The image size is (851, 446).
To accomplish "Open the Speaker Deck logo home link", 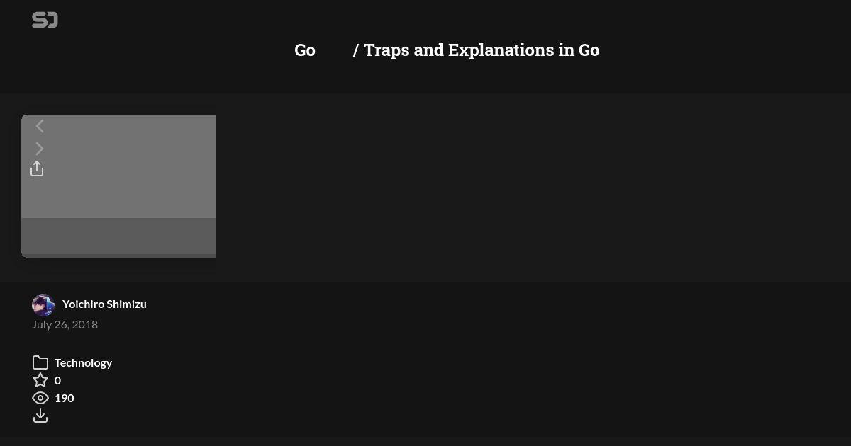I will [x=45, y=20].
